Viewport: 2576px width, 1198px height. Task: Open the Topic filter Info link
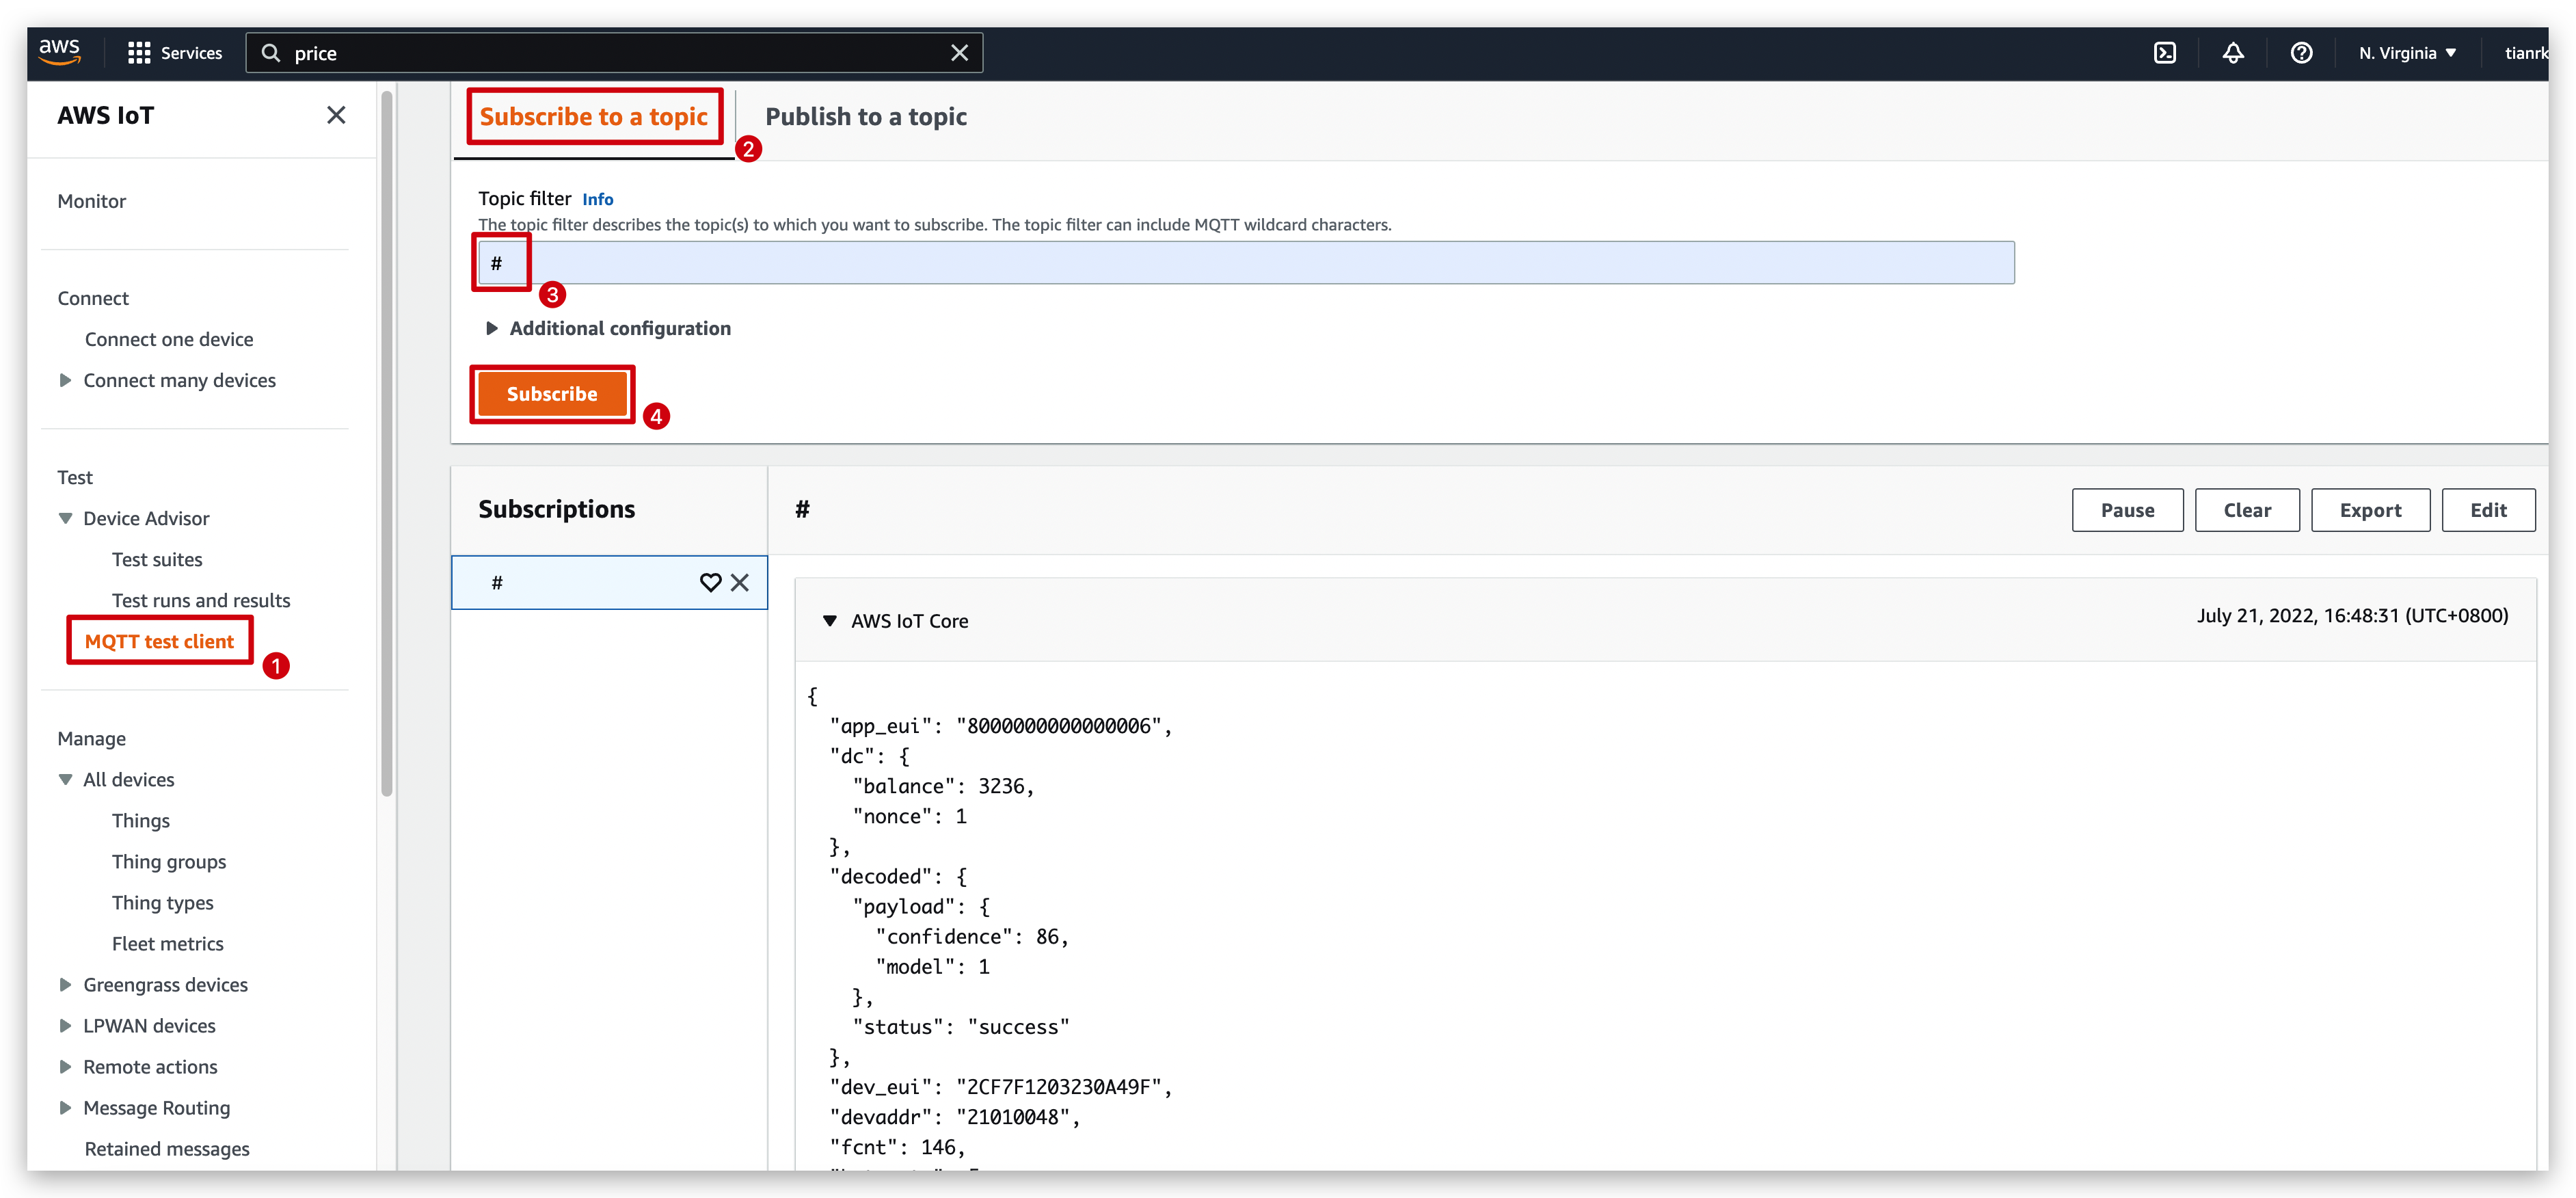[598, 199]
